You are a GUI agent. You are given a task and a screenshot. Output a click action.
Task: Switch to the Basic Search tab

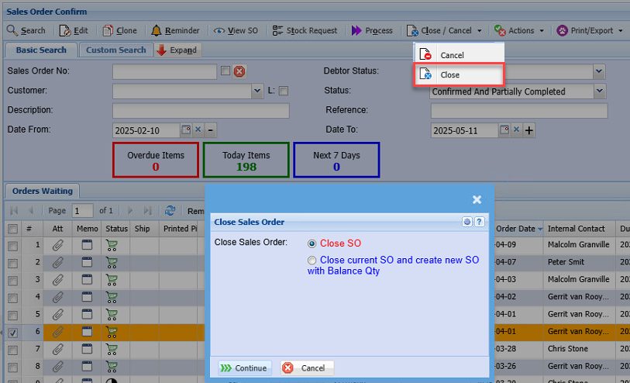pos(41,50)
